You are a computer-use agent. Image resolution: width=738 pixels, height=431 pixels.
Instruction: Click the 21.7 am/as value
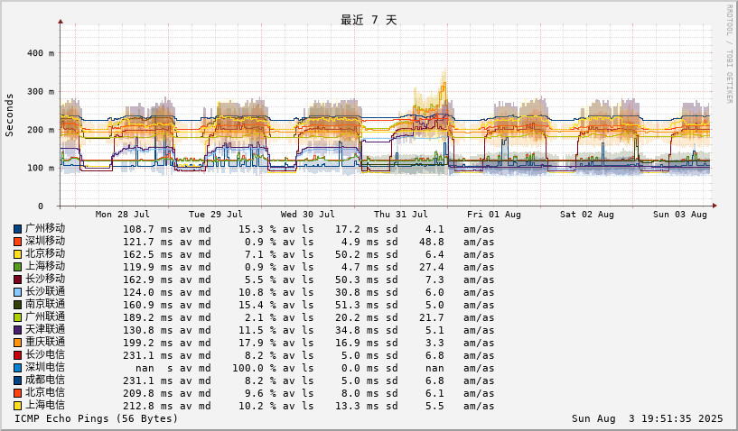click(x=432, y=318)
